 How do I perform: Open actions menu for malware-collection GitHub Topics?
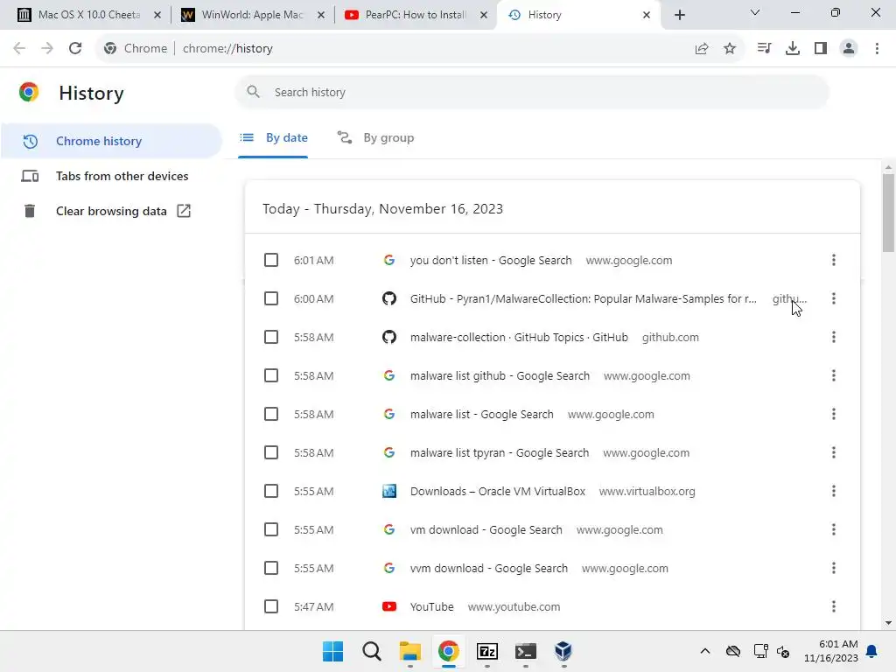tap(834, 337)
